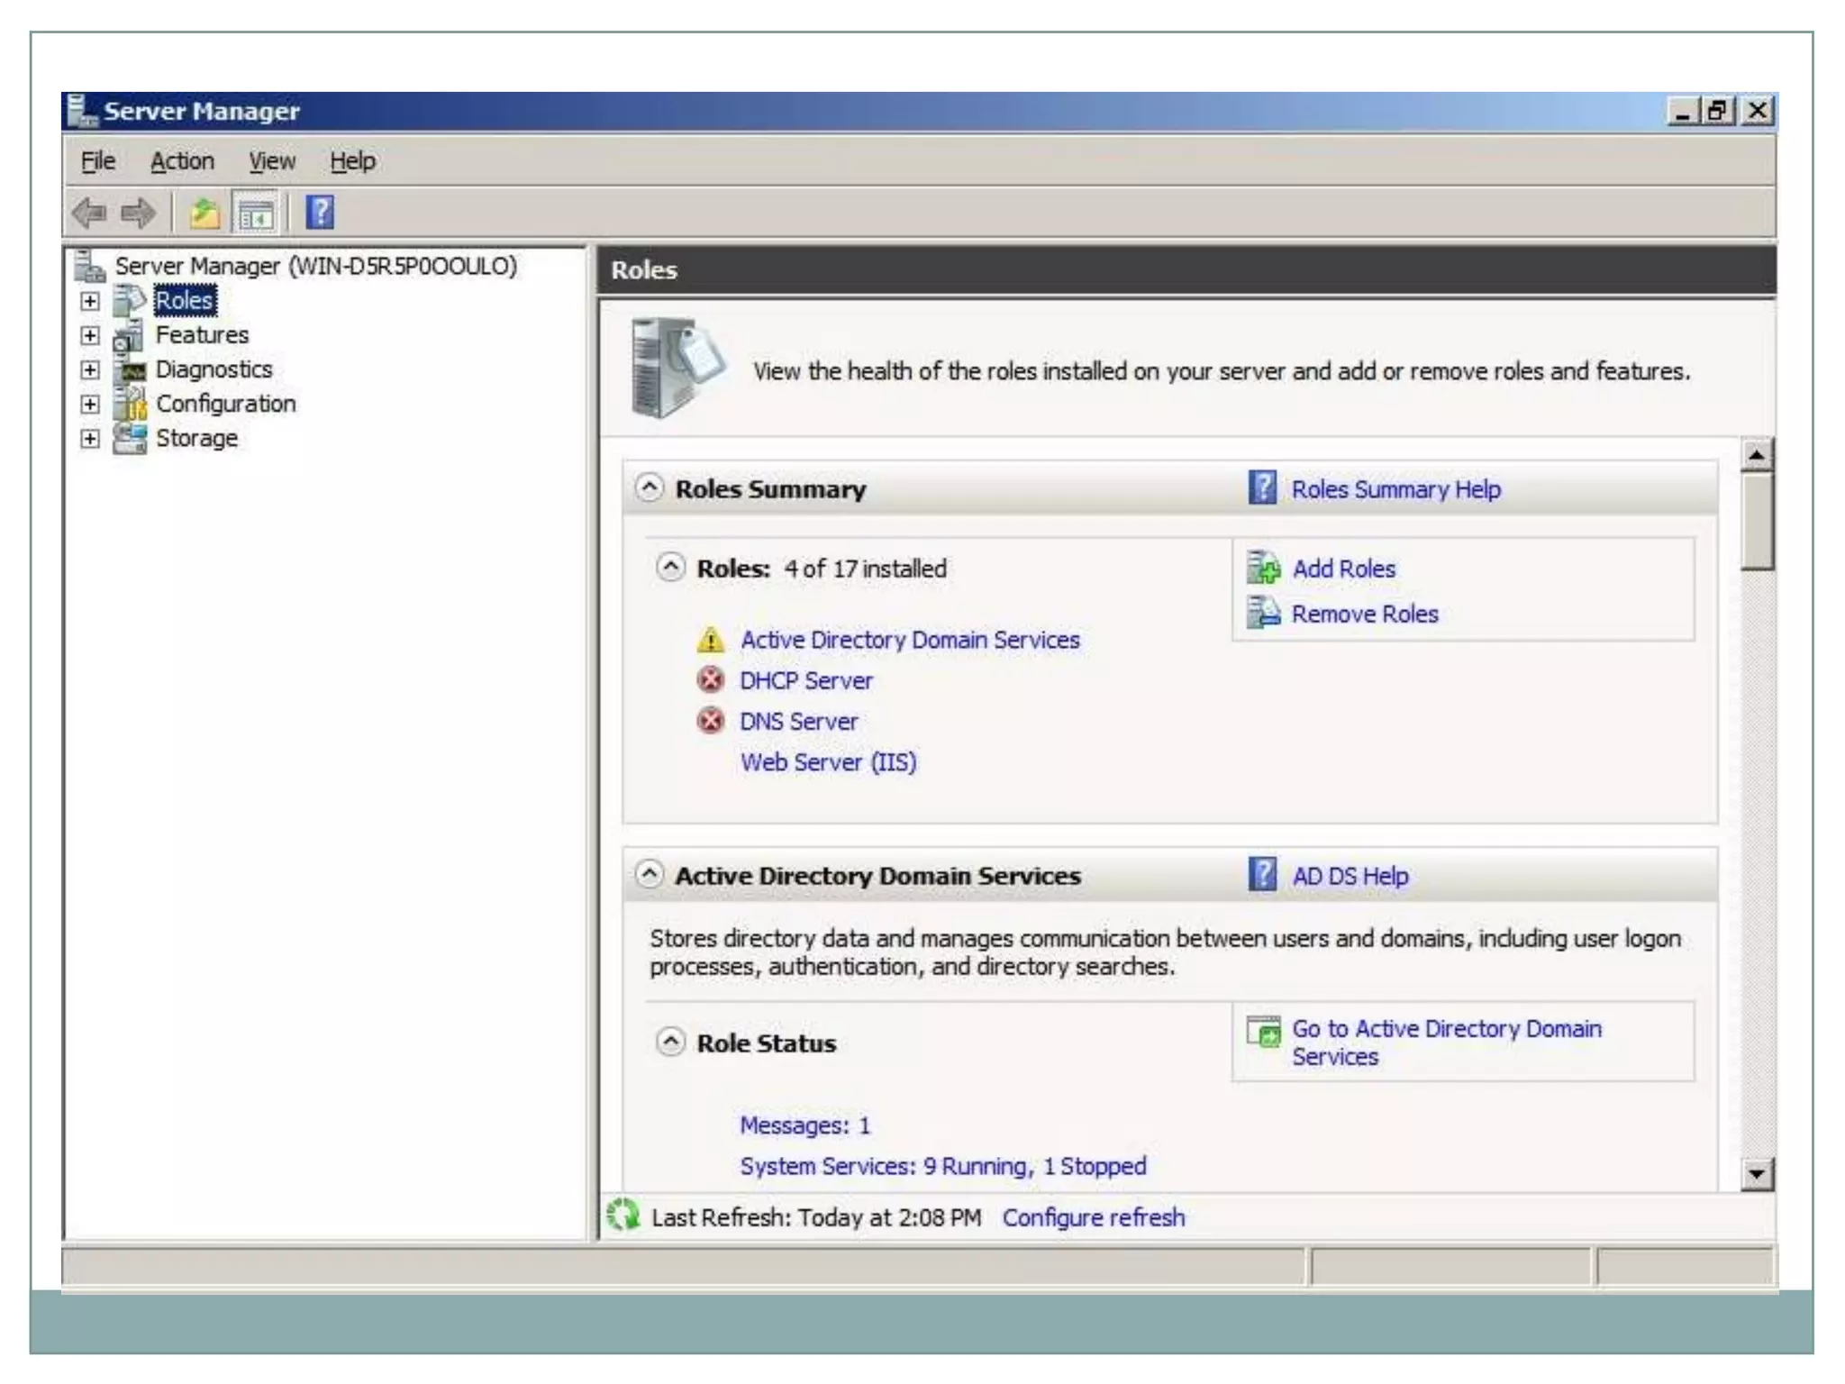Click the green refresh icon at bottom

(623, 1216)
